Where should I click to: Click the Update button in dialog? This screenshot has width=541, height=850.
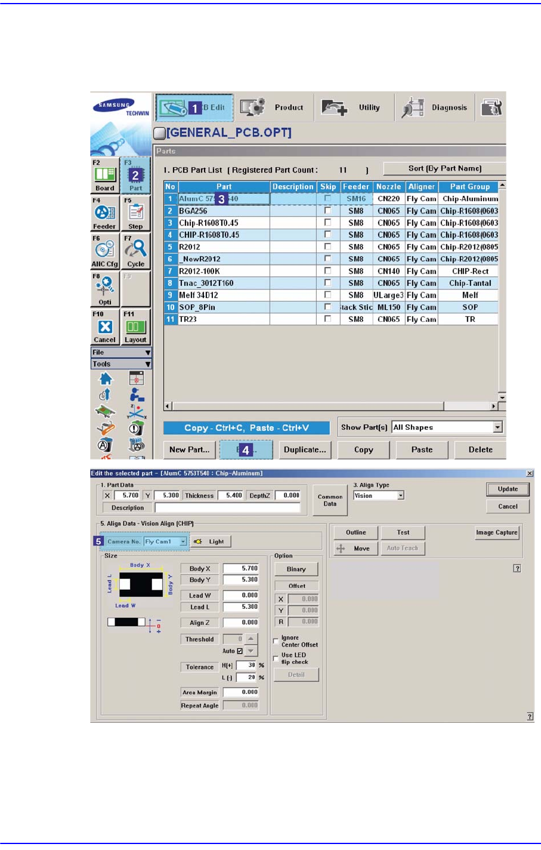pos(508,489)
